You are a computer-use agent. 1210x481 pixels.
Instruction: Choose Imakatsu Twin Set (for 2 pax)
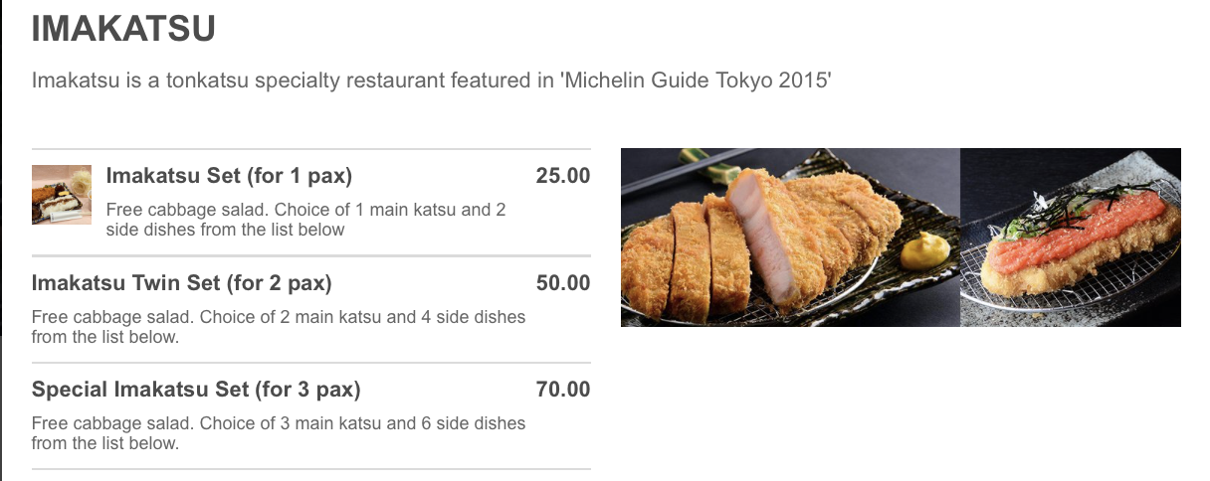point(182,283)
